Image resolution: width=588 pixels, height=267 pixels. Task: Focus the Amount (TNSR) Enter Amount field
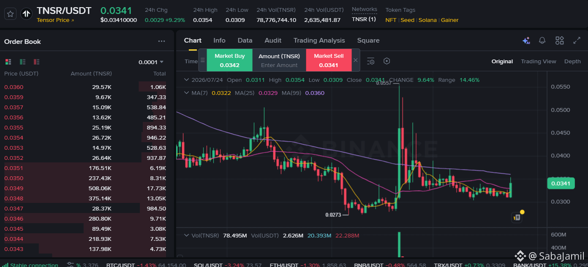click(279, 65)
